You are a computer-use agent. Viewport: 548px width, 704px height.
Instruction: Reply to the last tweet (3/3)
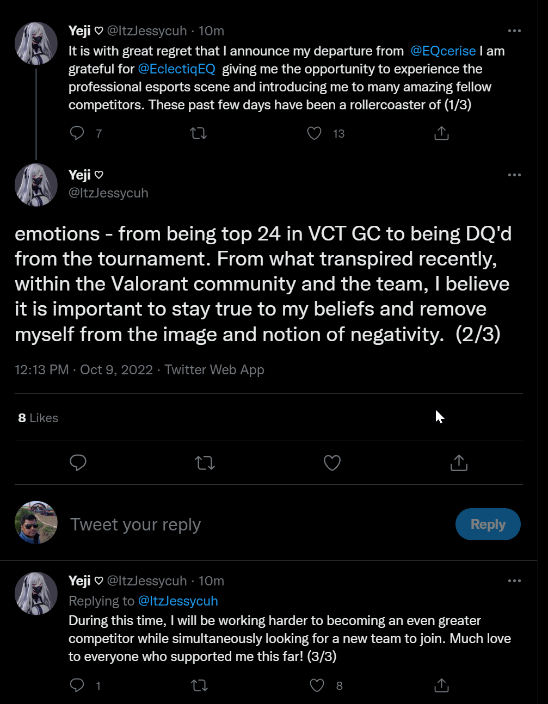pyautogui.click(x=77, y=686)
